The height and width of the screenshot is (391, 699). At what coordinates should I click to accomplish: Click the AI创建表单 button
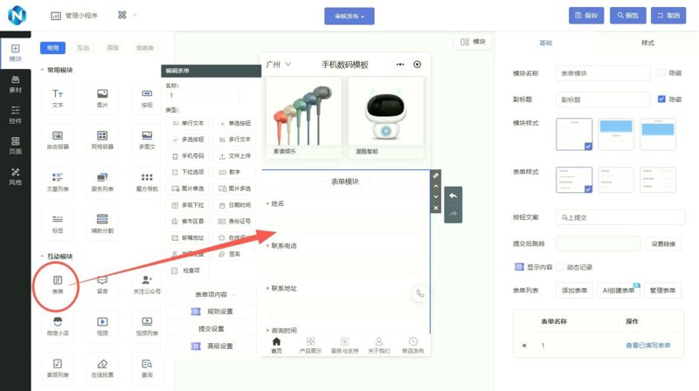[619, 291]
